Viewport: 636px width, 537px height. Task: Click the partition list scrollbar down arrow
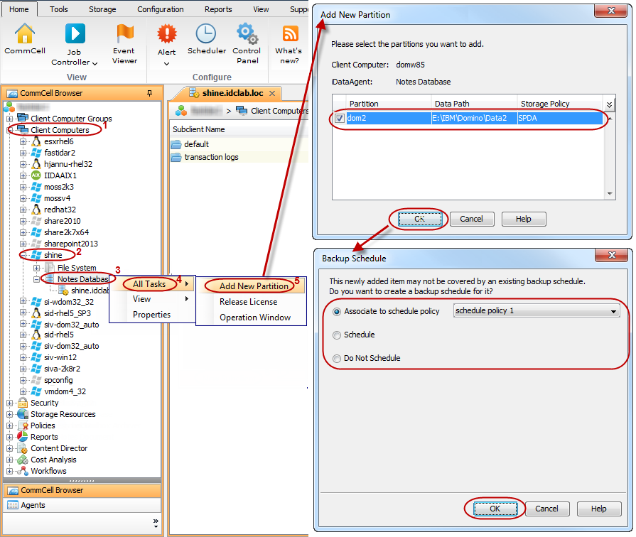pyautogui.click(x=610, y=194)
